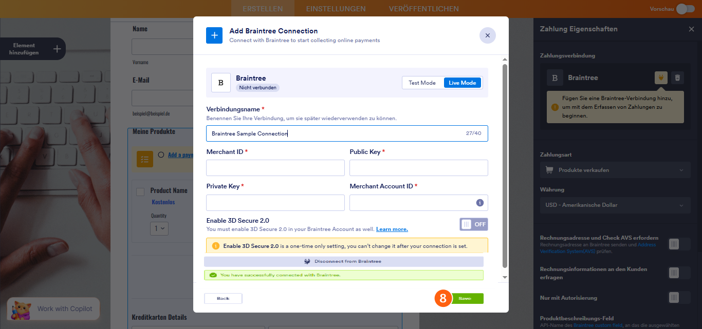
Task: Focus the Merchant Account ID field
Action: [x=418, y=203]
